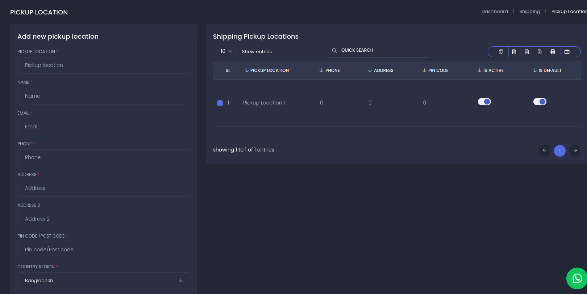587x294 pixels.
Task: Copy table data with the copy icon
Action: point(501,52)
